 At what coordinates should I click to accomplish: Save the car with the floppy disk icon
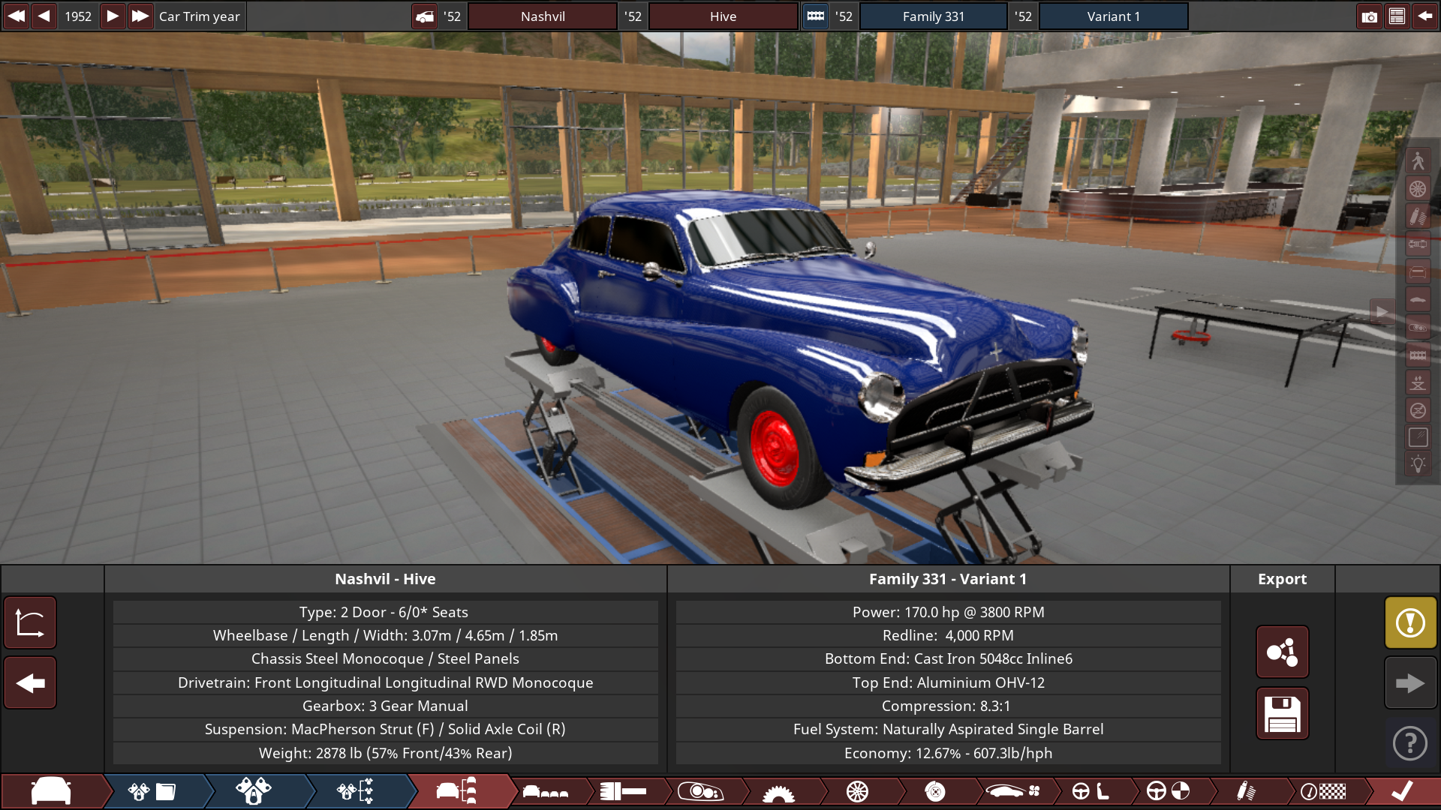pyautogui.click(x=1282, y=713)
